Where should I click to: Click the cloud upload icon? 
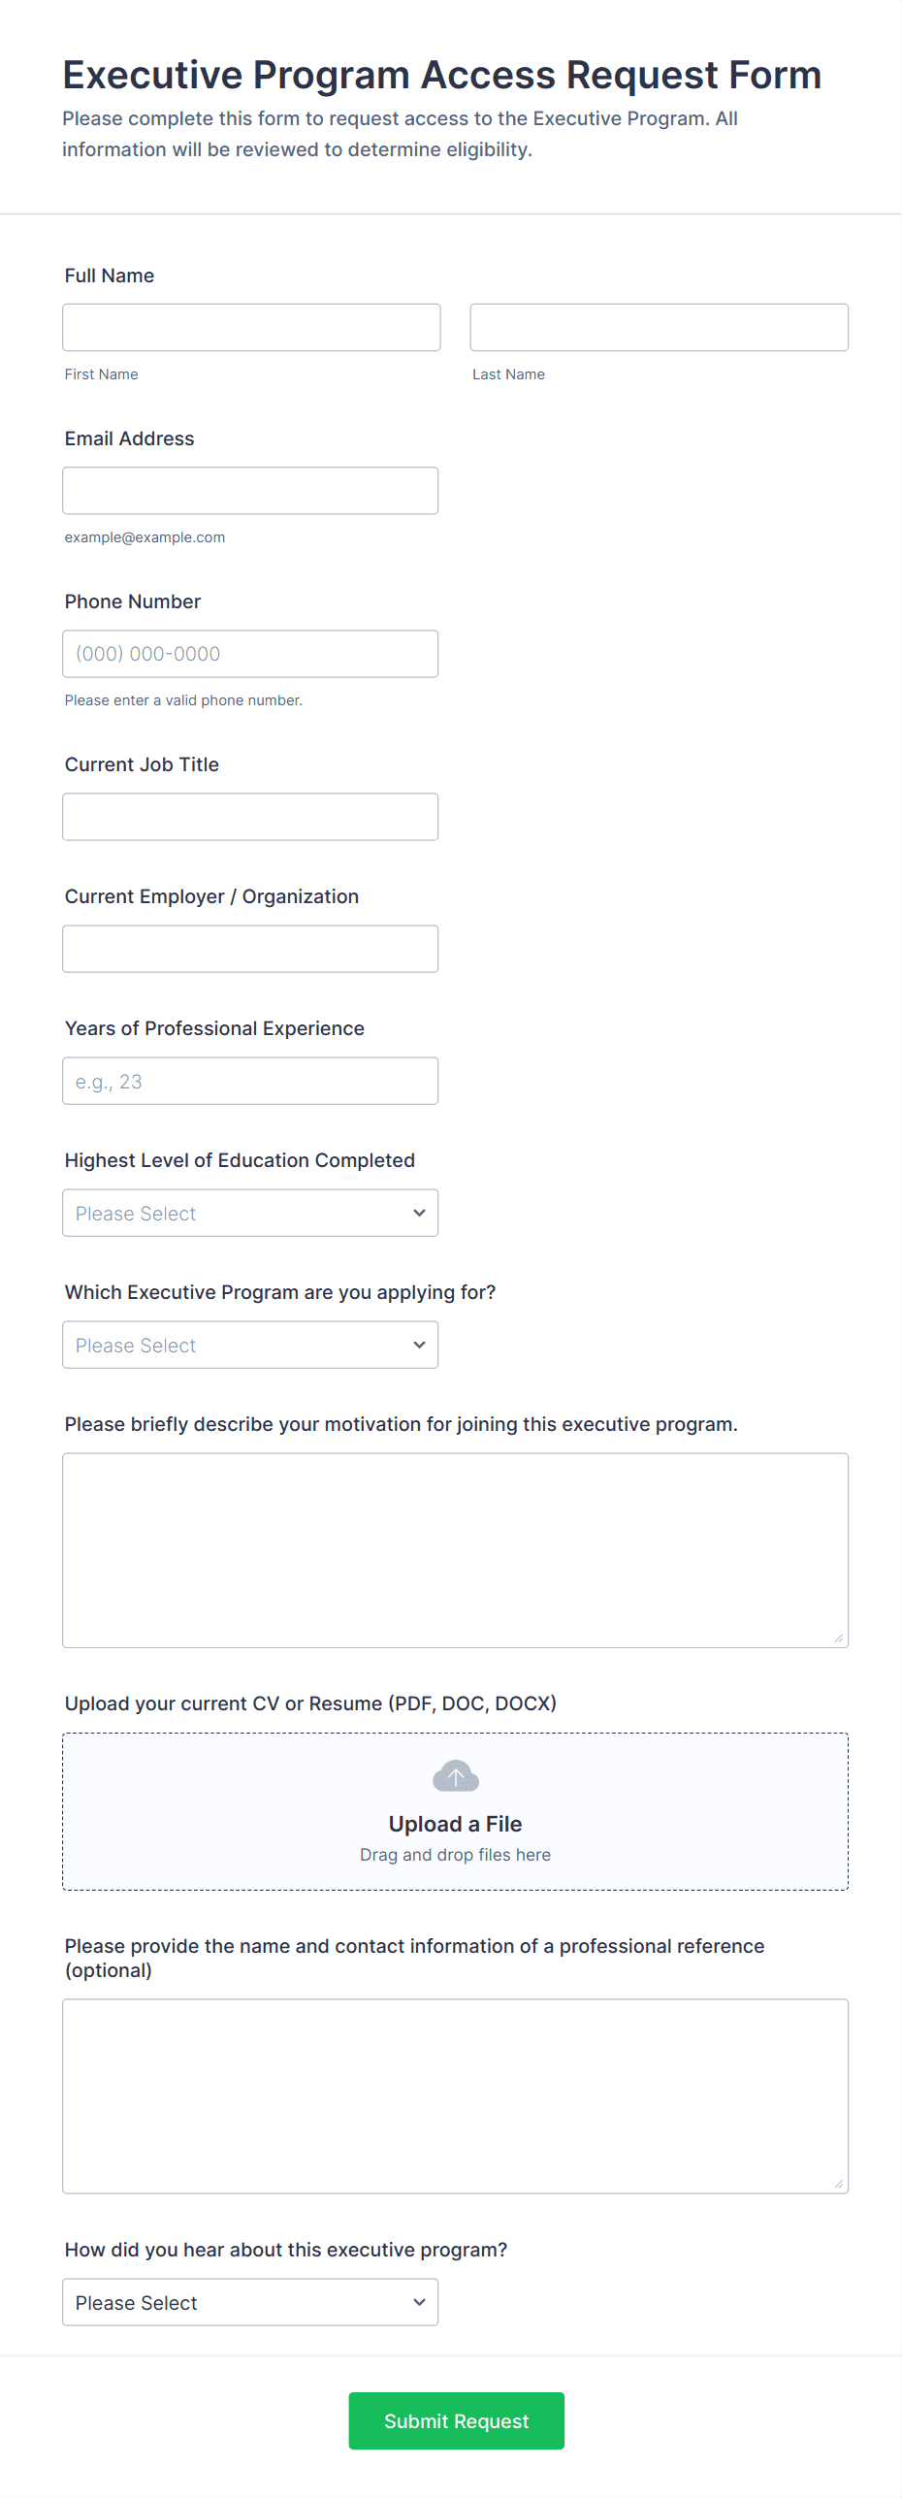455,1776
